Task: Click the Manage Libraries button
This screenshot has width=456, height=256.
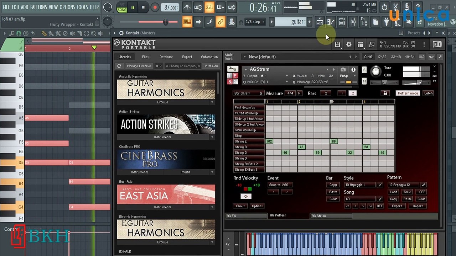Action: pyautogui.click(x=139, y=66)
